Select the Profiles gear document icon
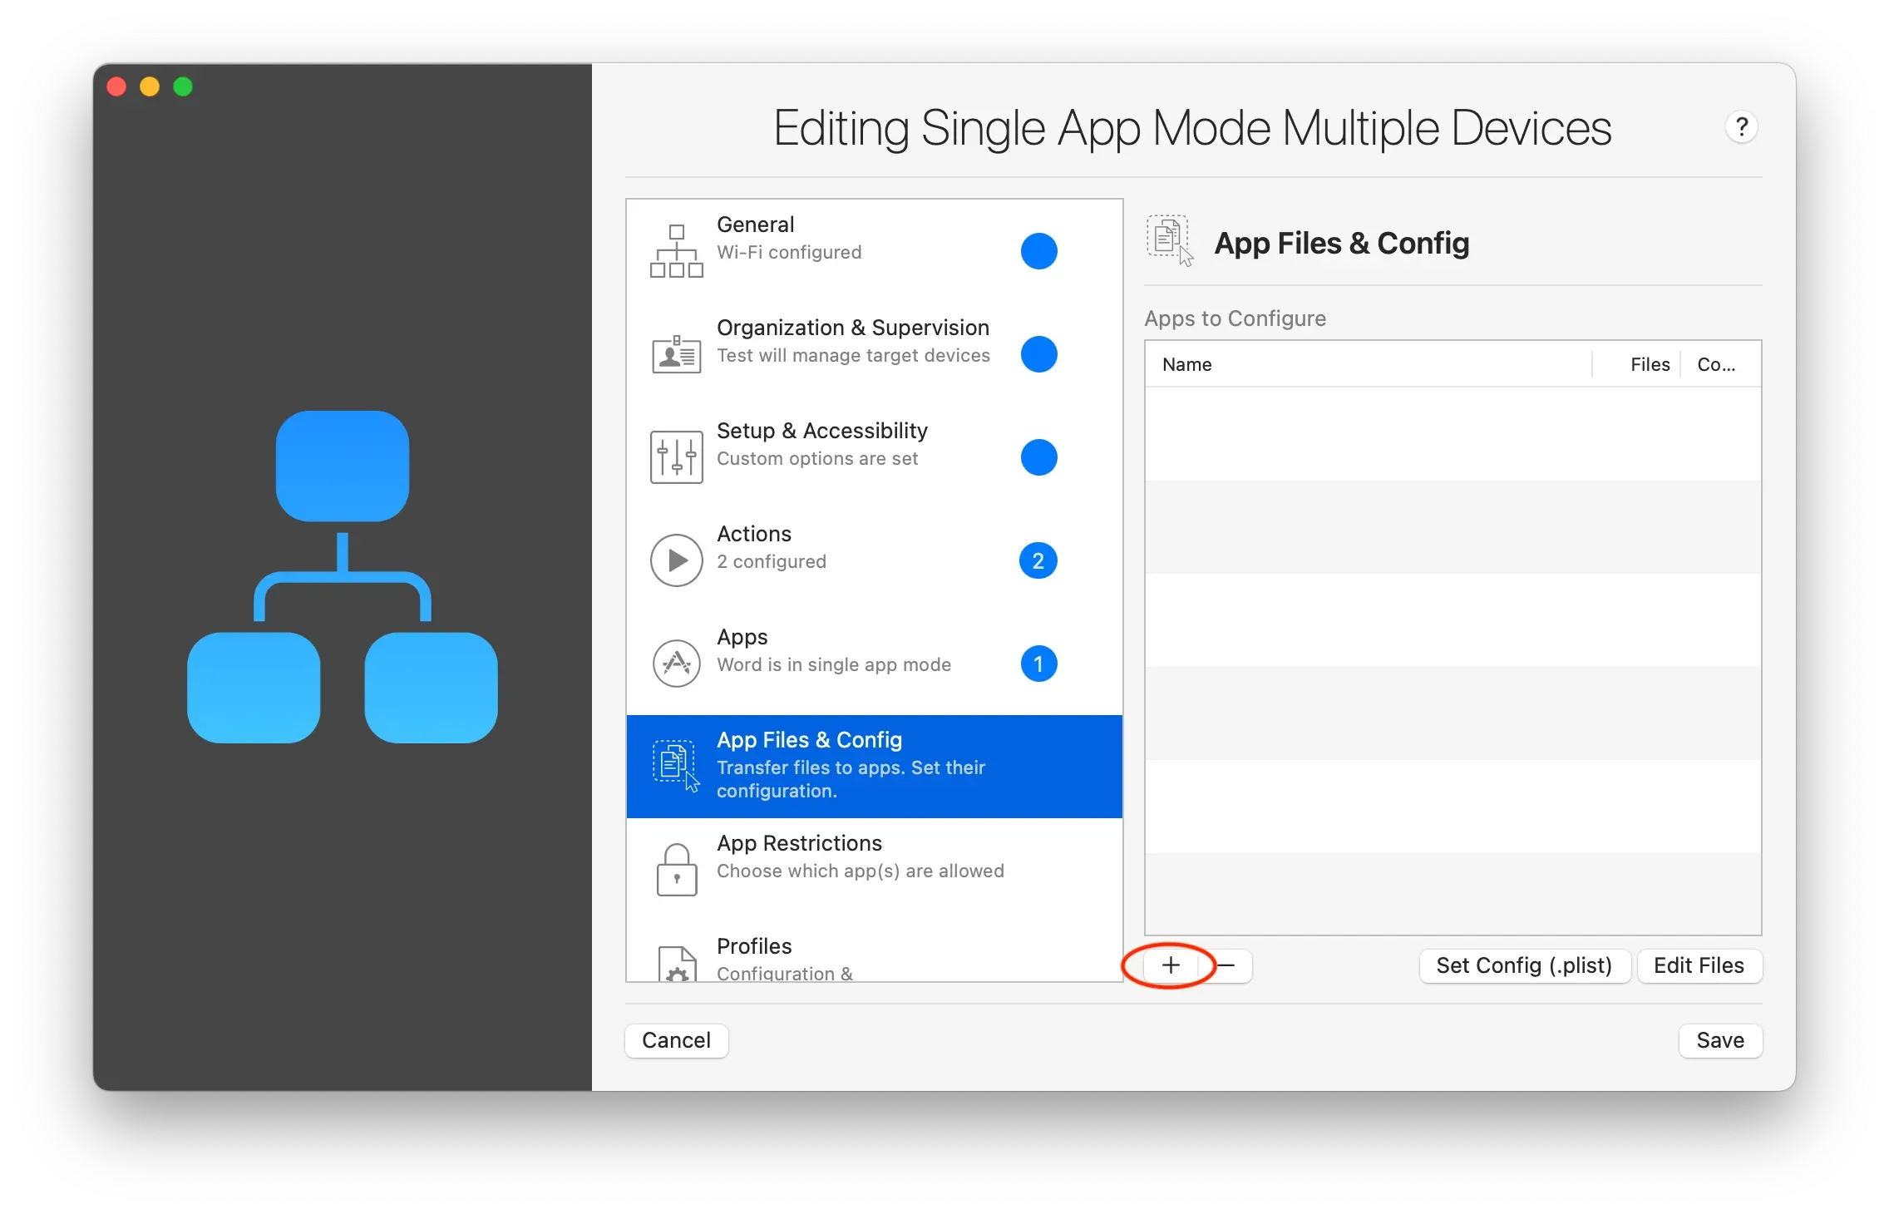Viewport: 1889px width, 1214px height. pyautogui.click(x=676, y=965)
